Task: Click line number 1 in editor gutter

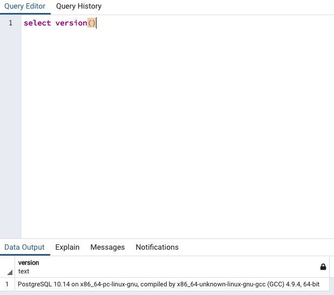Action: (x=10, y=23)
